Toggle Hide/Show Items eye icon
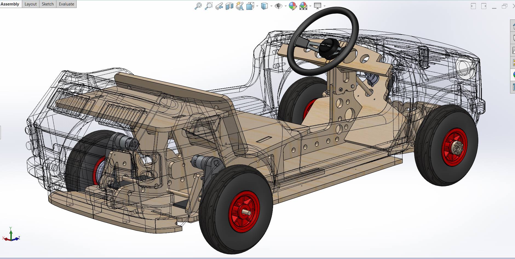 (x=278, y=6)
